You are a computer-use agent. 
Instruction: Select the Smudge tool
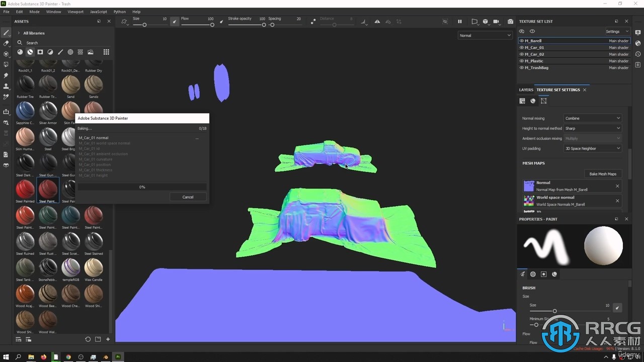6,75
